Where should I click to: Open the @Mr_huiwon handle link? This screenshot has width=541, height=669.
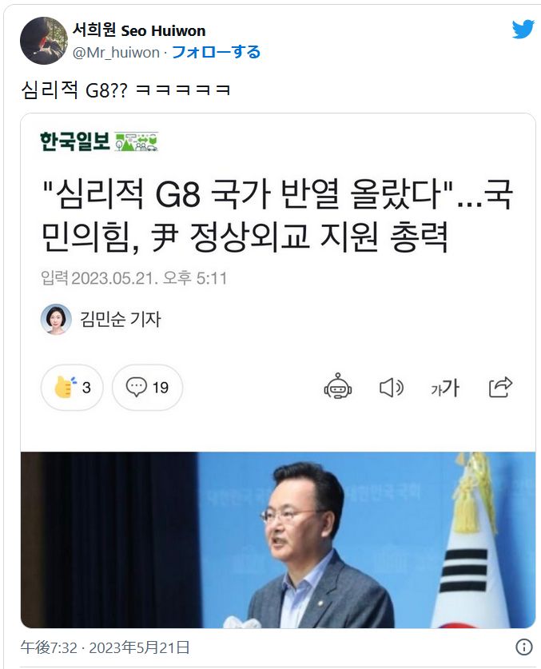pos(116,53)
